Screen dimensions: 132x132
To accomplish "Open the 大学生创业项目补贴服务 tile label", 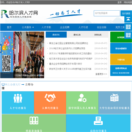I will click(x=114, y=108).
